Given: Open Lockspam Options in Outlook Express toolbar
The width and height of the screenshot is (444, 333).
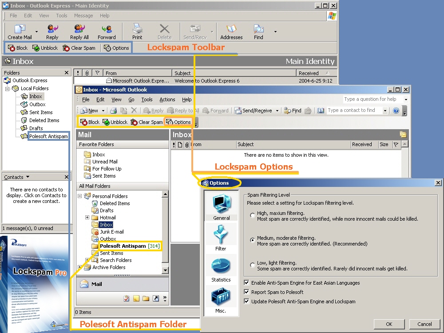Looking at the screenshot, I should point(116,48).
